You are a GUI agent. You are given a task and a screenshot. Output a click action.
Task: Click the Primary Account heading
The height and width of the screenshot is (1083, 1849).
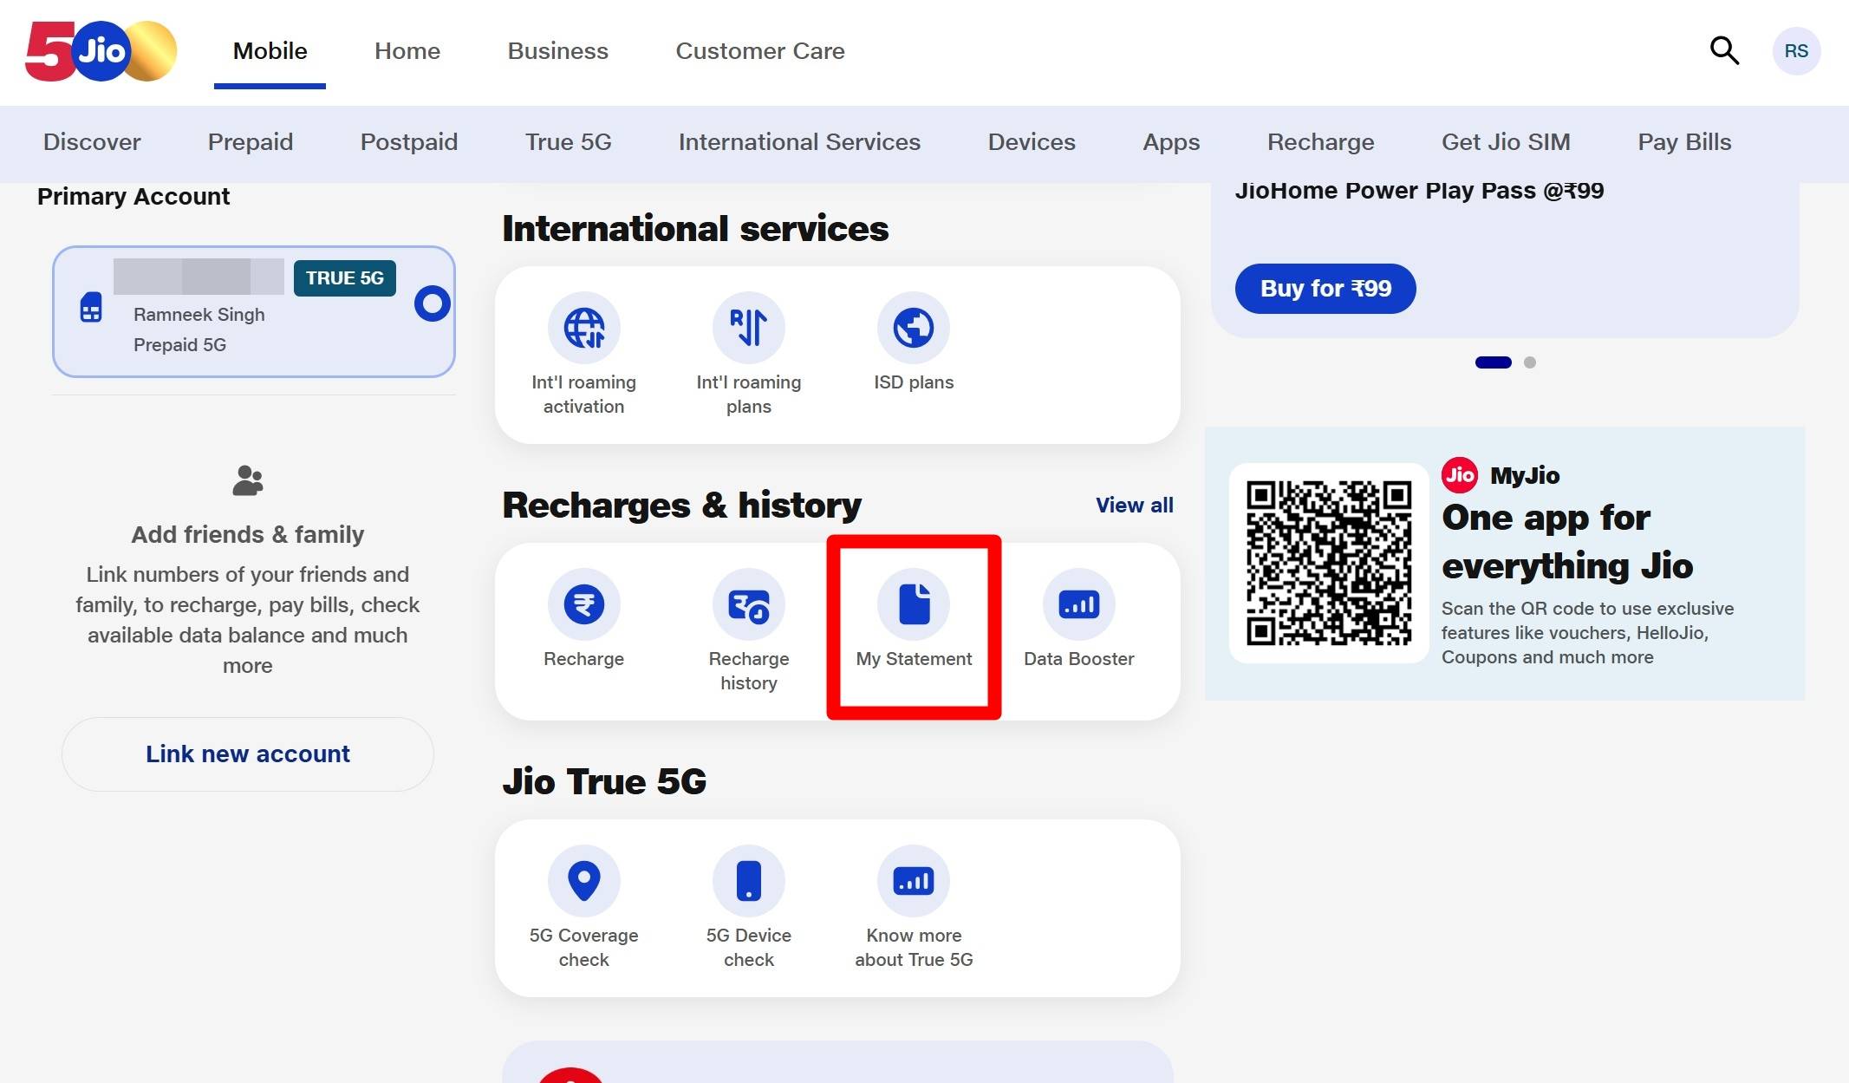pyautogui.click(x=133, y=197)
